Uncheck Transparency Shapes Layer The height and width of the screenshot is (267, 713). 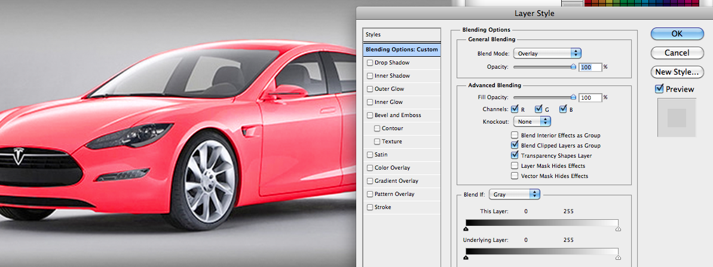click(515, 155)
